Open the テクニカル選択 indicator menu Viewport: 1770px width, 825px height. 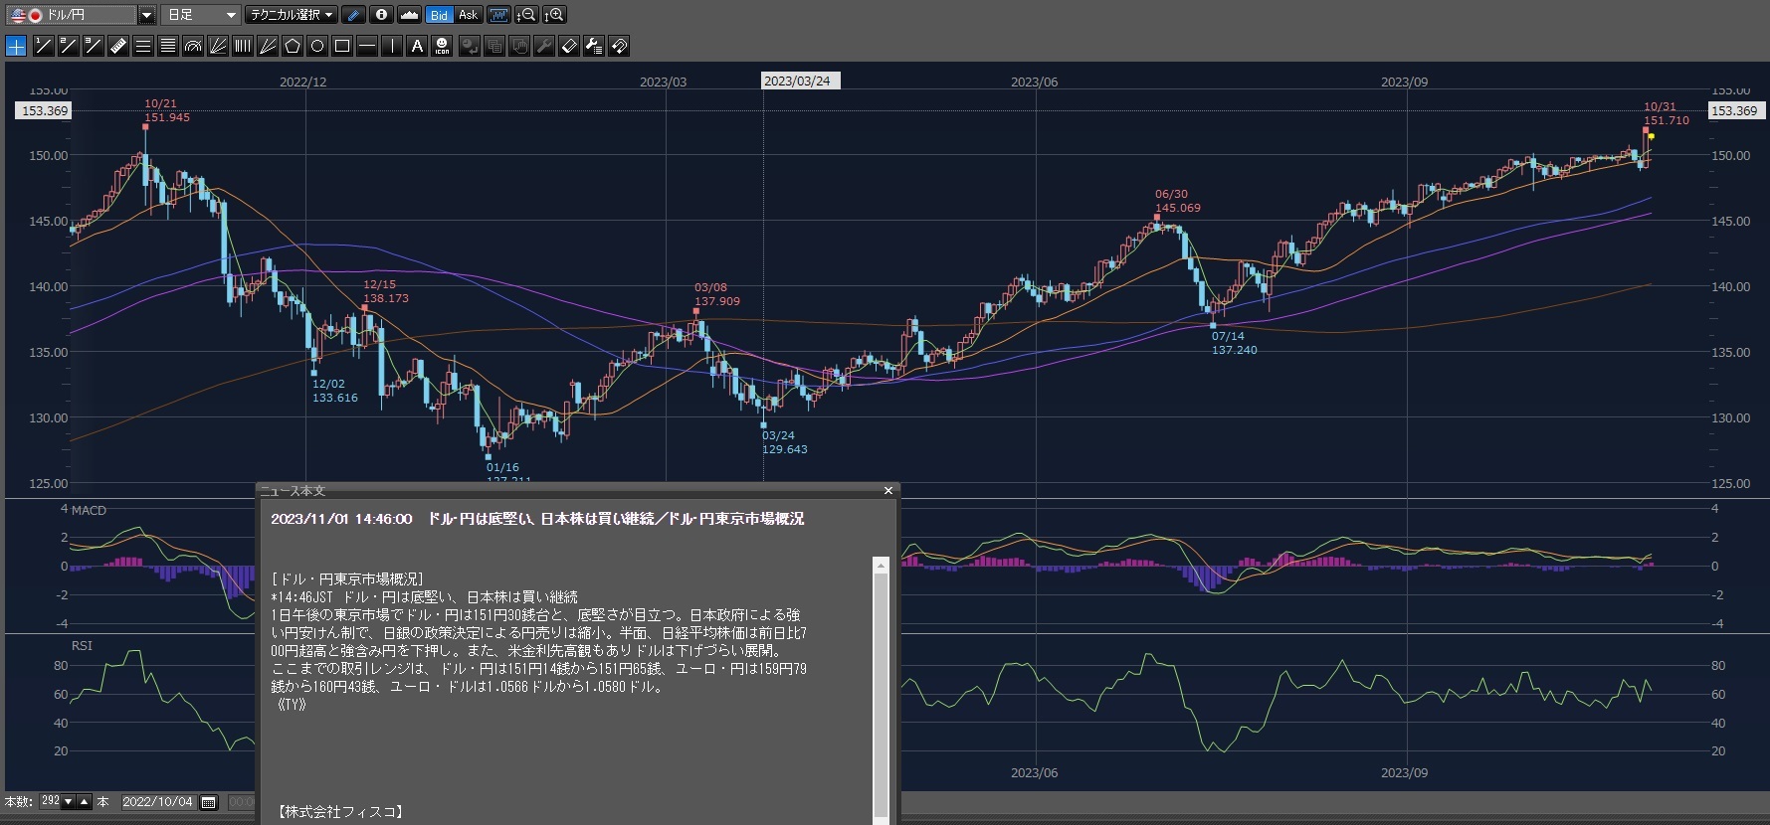point(291,15)
